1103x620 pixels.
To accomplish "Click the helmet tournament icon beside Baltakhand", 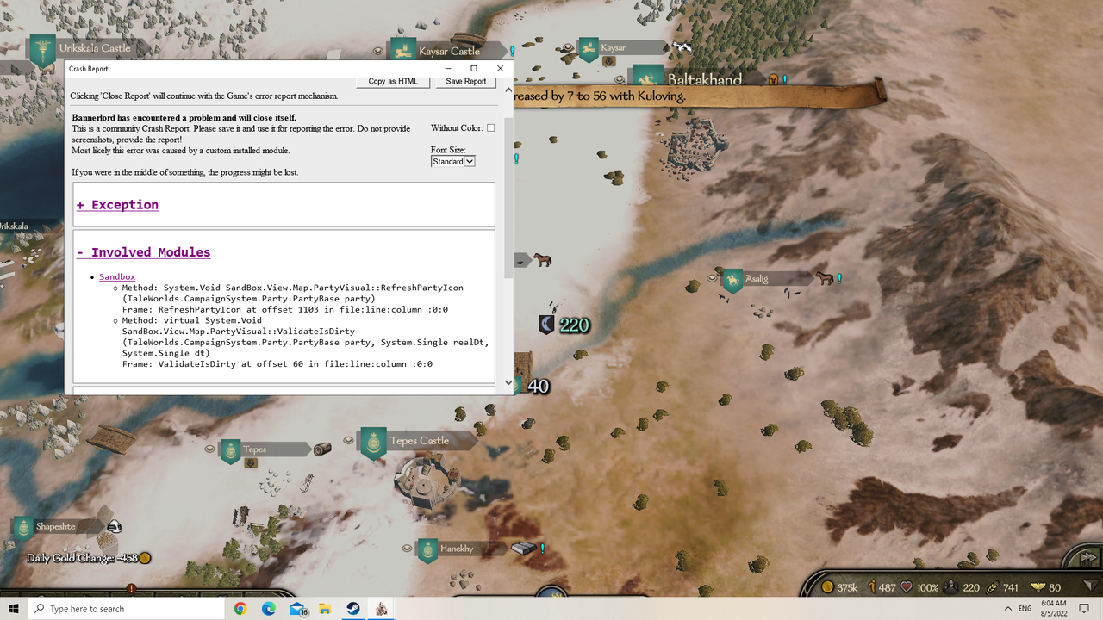I will click(774, 79).
